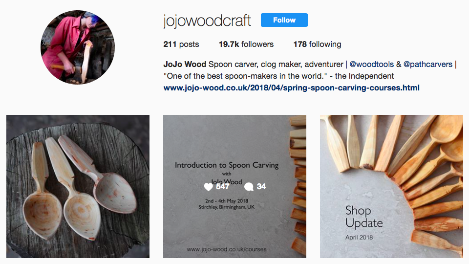Viewport: 469px width, 264px height.
Task: Click the Follow button
Action: [x=284, y=20]
